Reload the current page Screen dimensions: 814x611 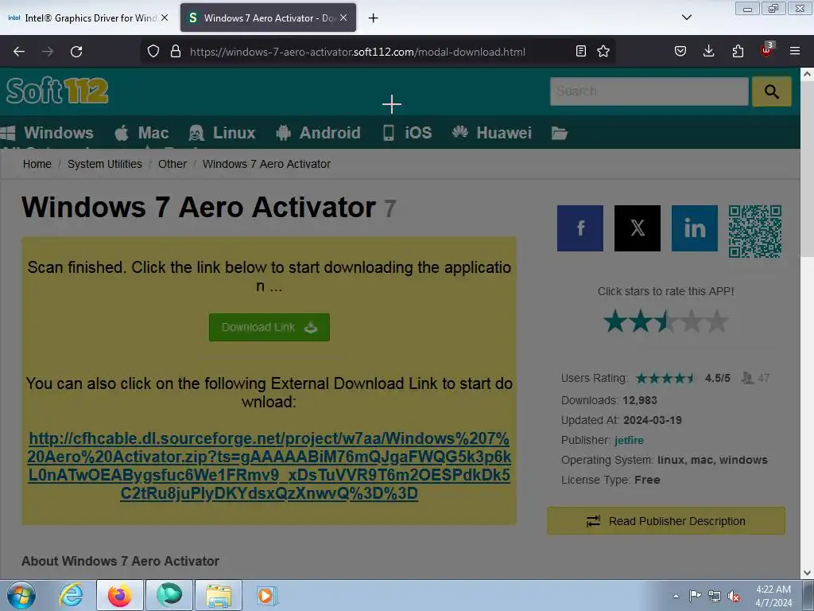pyautogui.click(x=76, y=52)
